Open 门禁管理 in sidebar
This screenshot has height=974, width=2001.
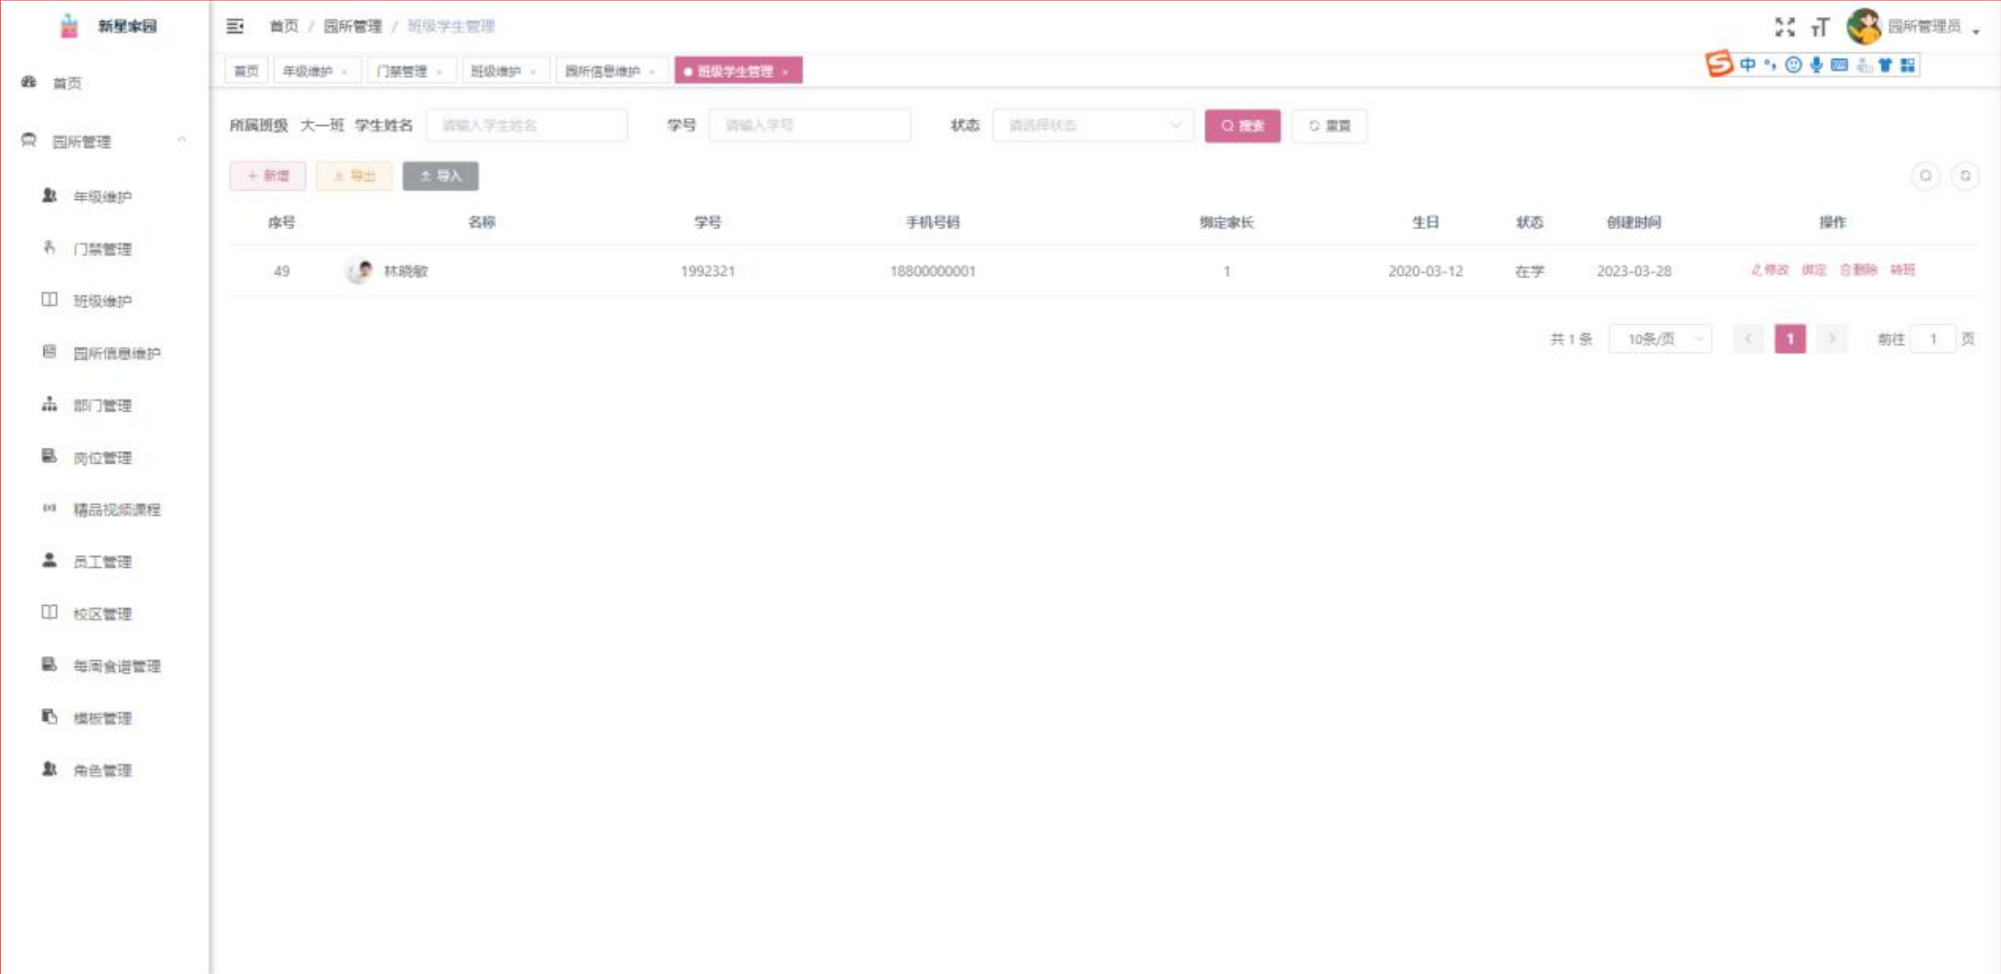[x=102, y=249]
